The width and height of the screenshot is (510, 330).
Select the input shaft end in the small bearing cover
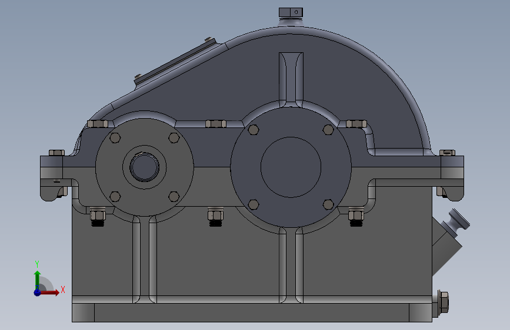tap(145, 167)
